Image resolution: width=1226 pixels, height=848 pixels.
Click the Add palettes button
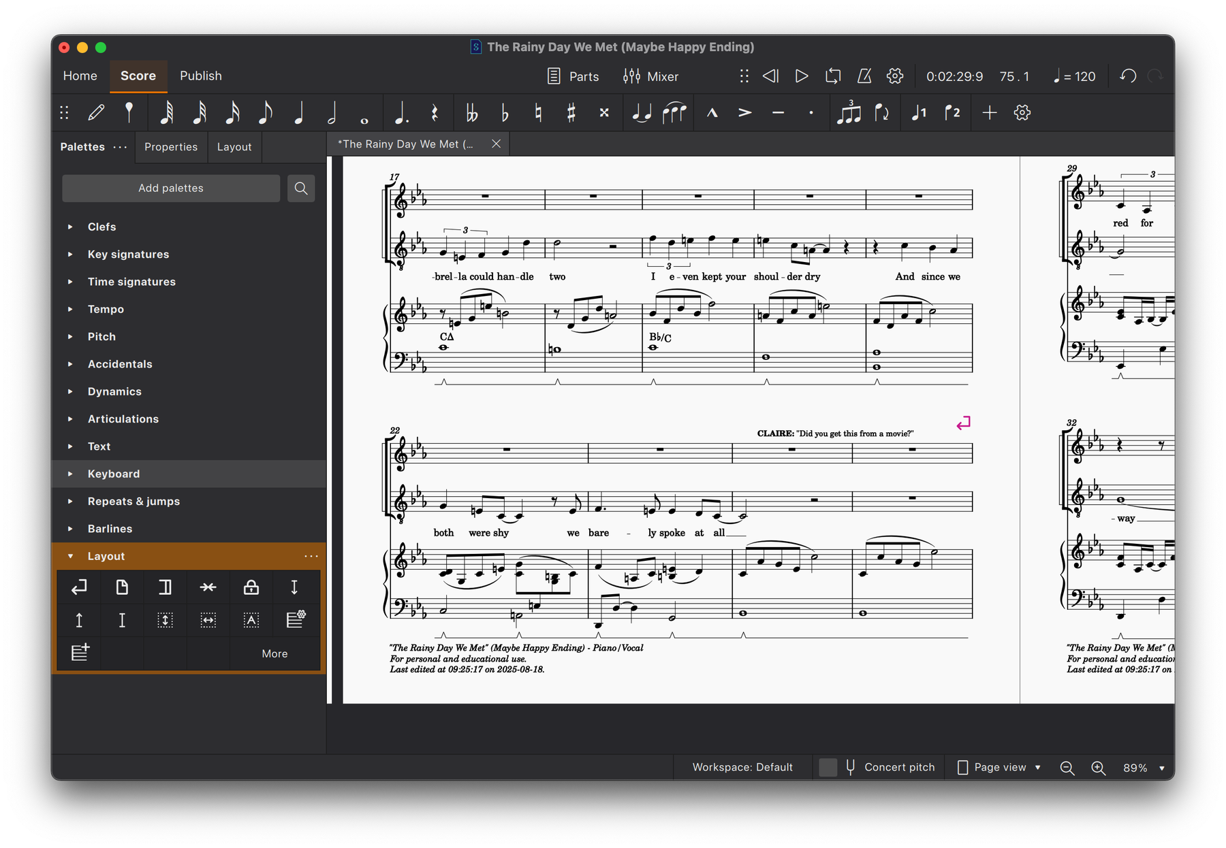click(171, 188)
